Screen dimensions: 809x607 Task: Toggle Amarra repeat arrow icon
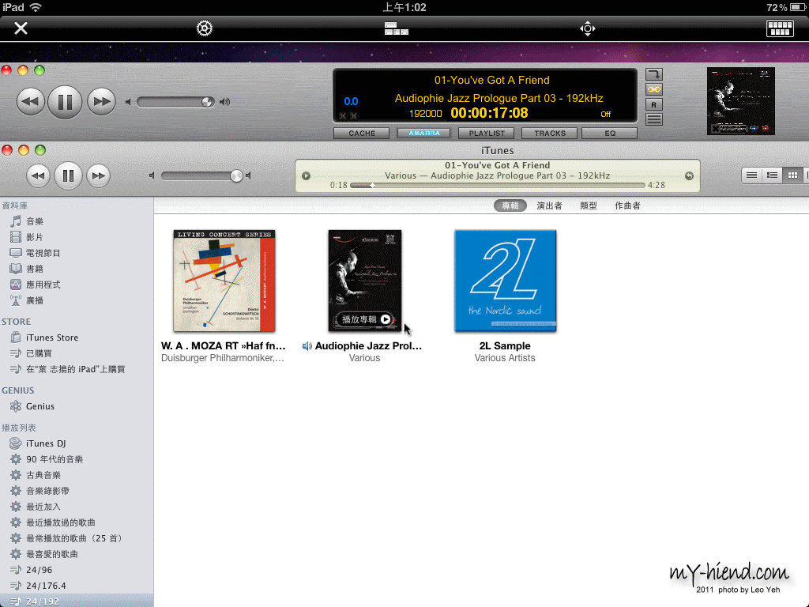(x=653, y=74)
